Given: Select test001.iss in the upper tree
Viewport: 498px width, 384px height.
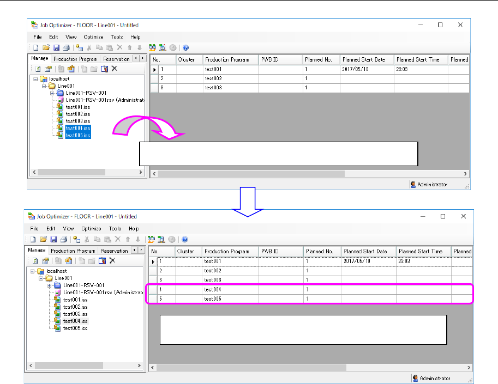Looking at the screenshot, I should tap(78, 107).
